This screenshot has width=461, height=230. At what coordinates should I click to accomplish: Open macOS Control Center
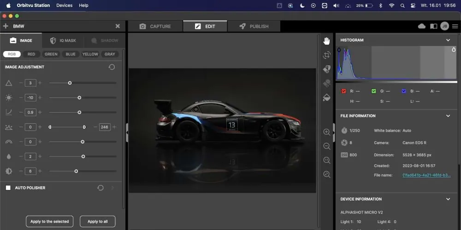tap(413, 5)
